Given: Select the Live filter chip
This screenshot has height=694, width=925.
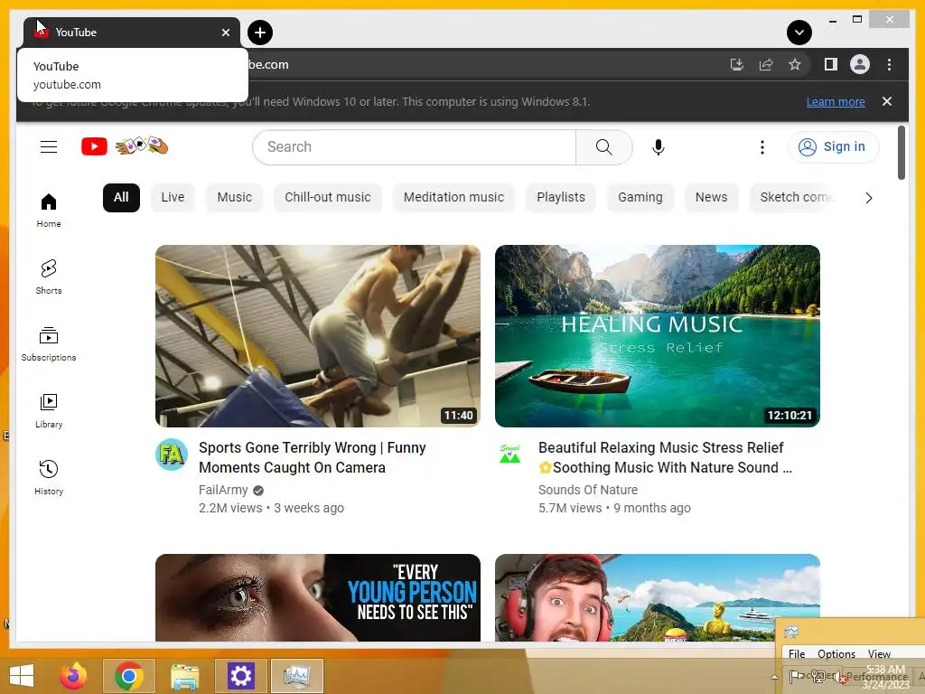Looking at the screenshot, I should [173, 197].
